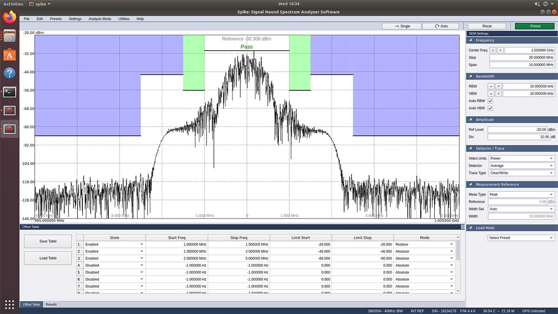
Task: Switch to the Results tab
Action: (51, 304)
